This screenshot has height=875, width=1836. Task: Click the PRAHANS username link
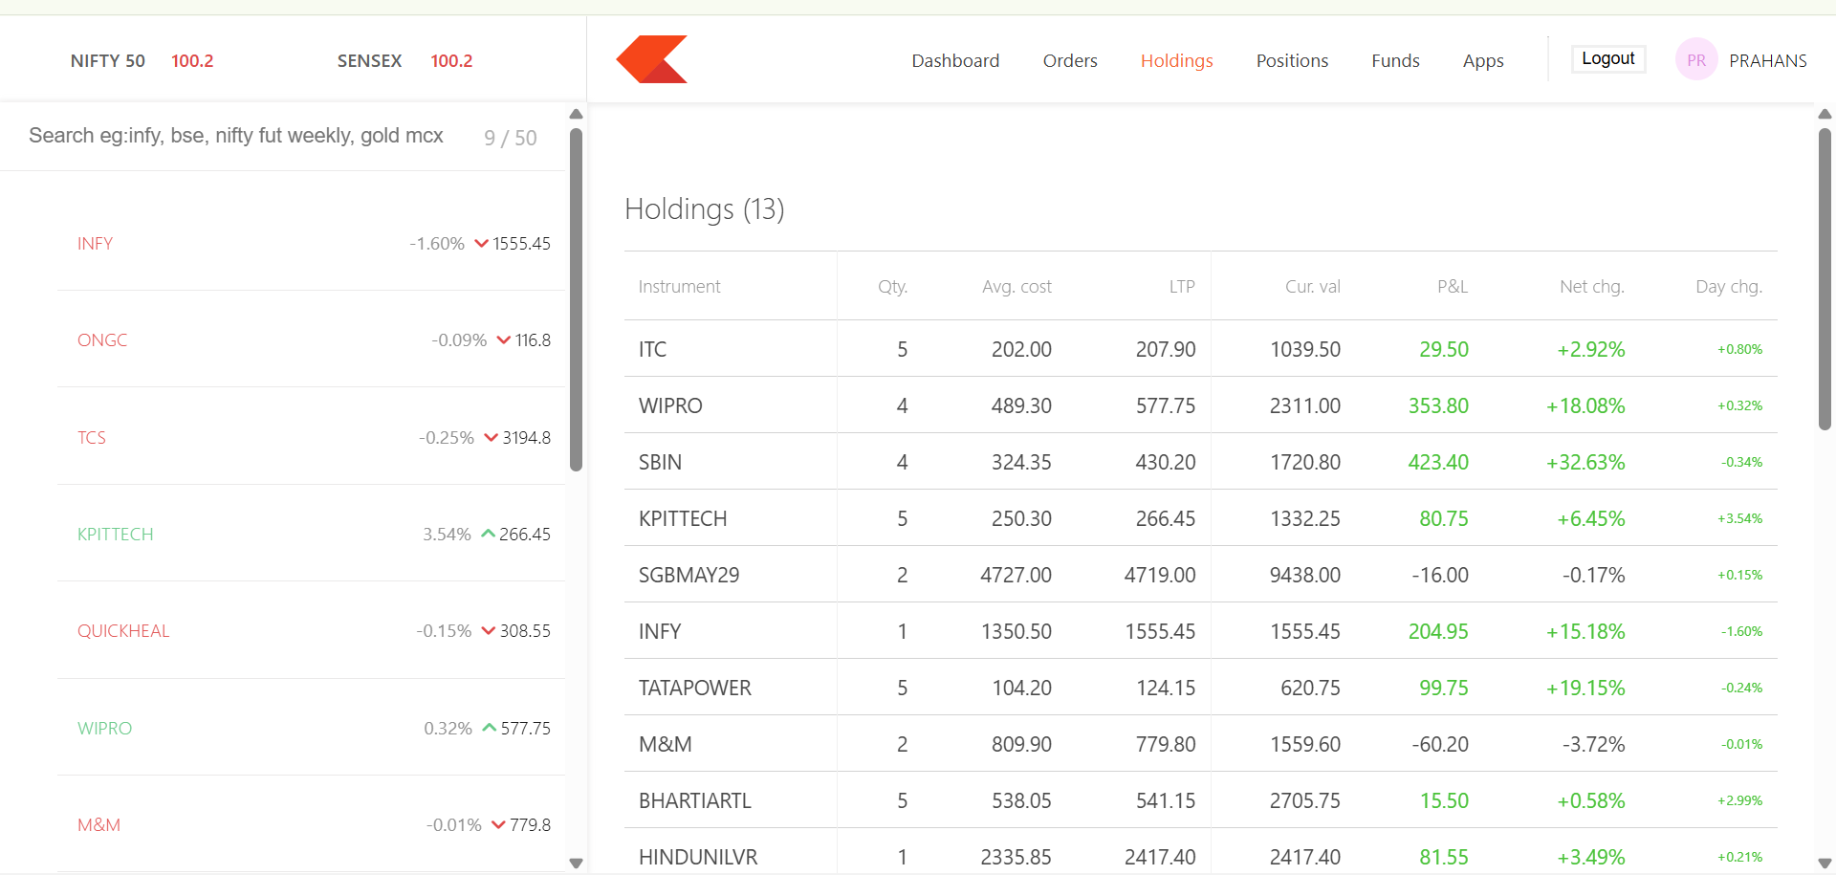[x=1767, y=60]
